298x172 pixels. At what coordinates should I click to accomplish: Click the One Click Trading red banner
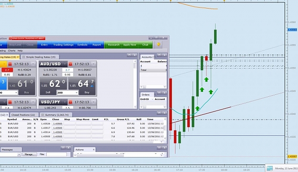pyautogui.click(x=27, y=38)
